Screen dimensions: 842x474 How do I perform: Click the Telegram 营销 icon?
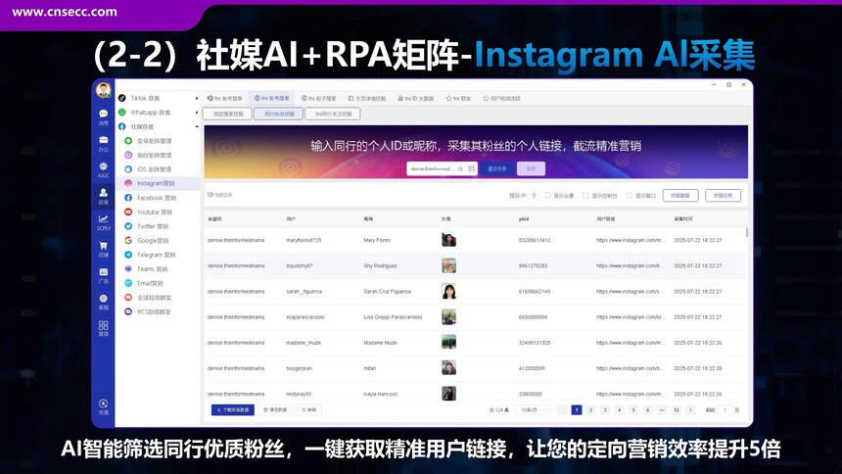[128, 255]
